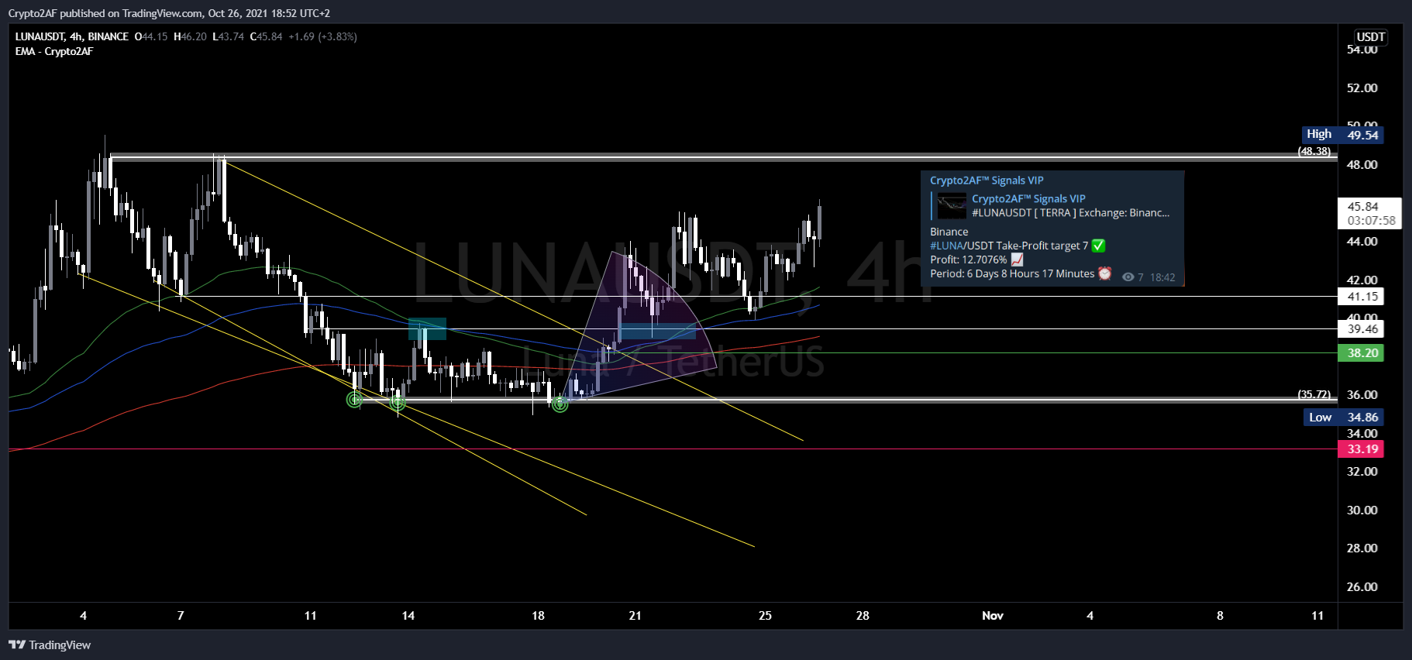
Task: Click the green checkmark take-profit icon
Action: (1098, 246)
